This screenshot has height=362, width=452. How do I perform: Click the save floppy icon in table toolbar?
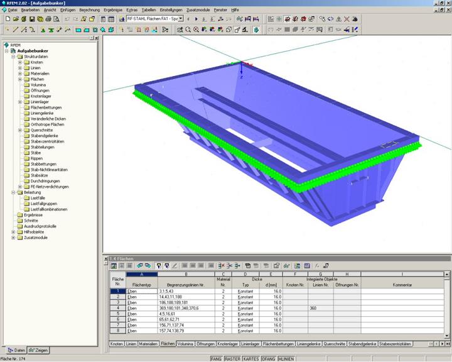pyautogui.click(x=307, y=266)
